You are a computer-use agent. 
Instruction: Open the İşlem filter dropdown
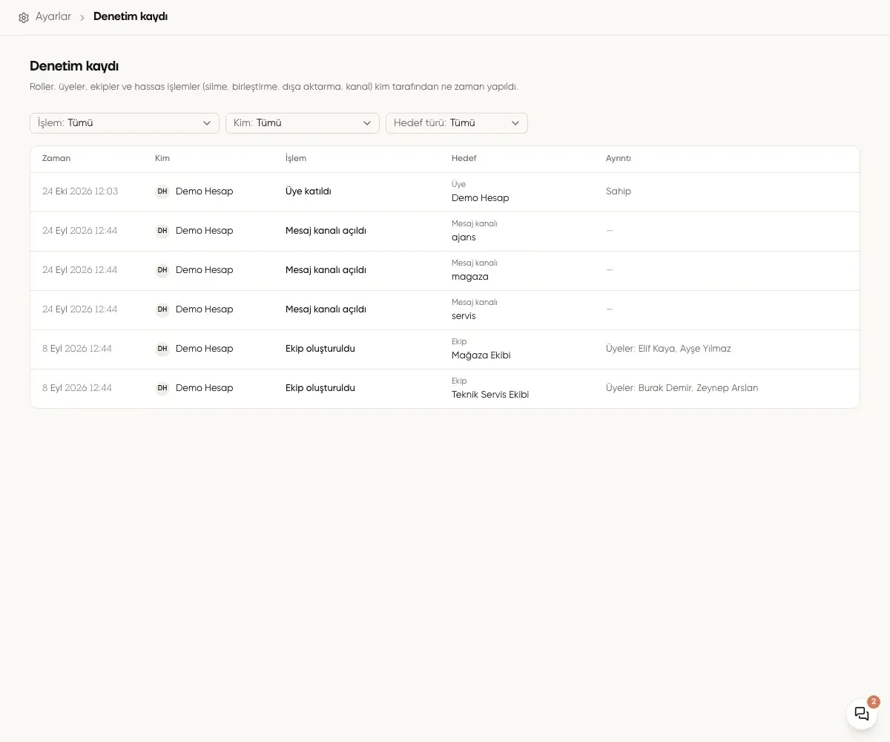tap(125, 123)
